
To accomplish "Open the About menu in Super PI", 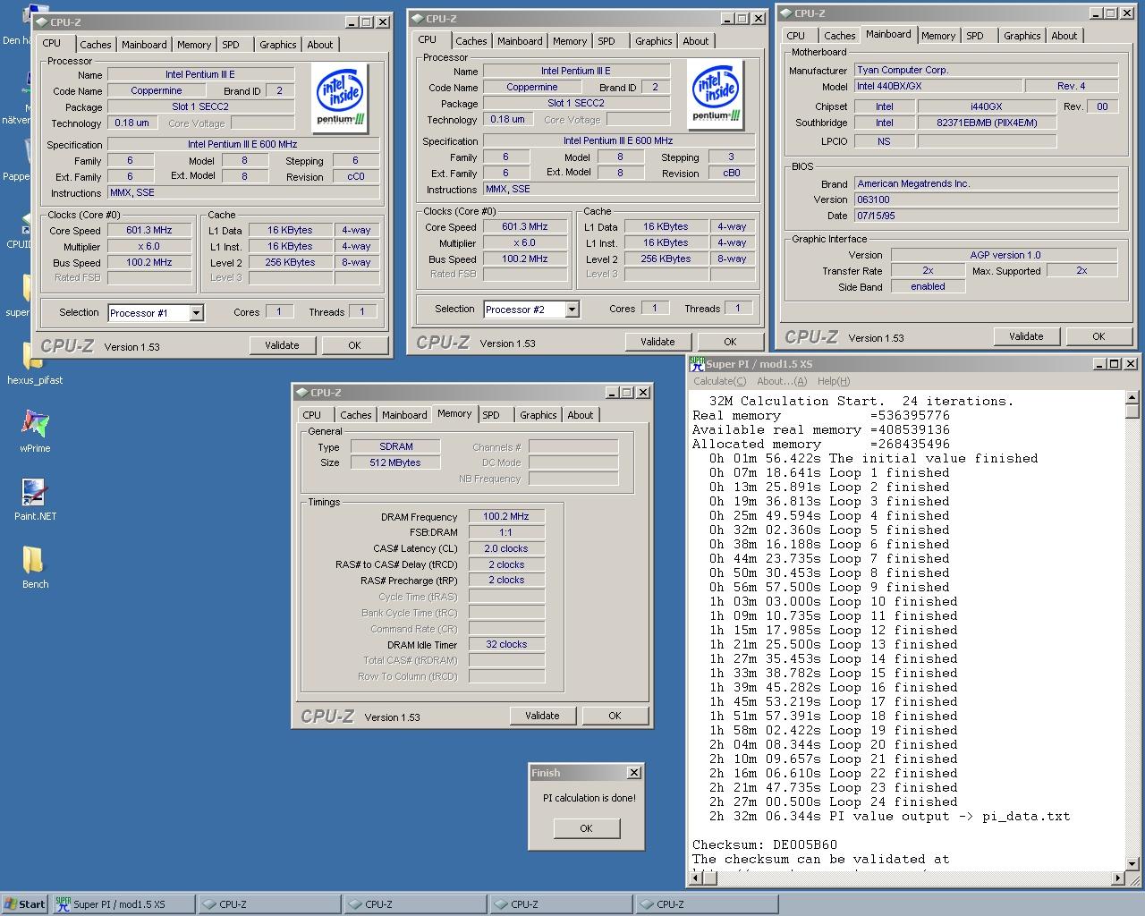I will click(781, 381).
